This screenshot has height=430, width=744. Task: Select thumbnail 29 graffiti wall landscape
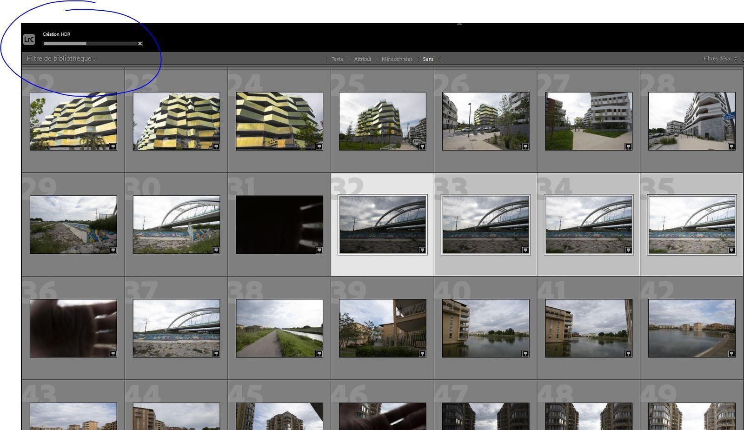73,225
